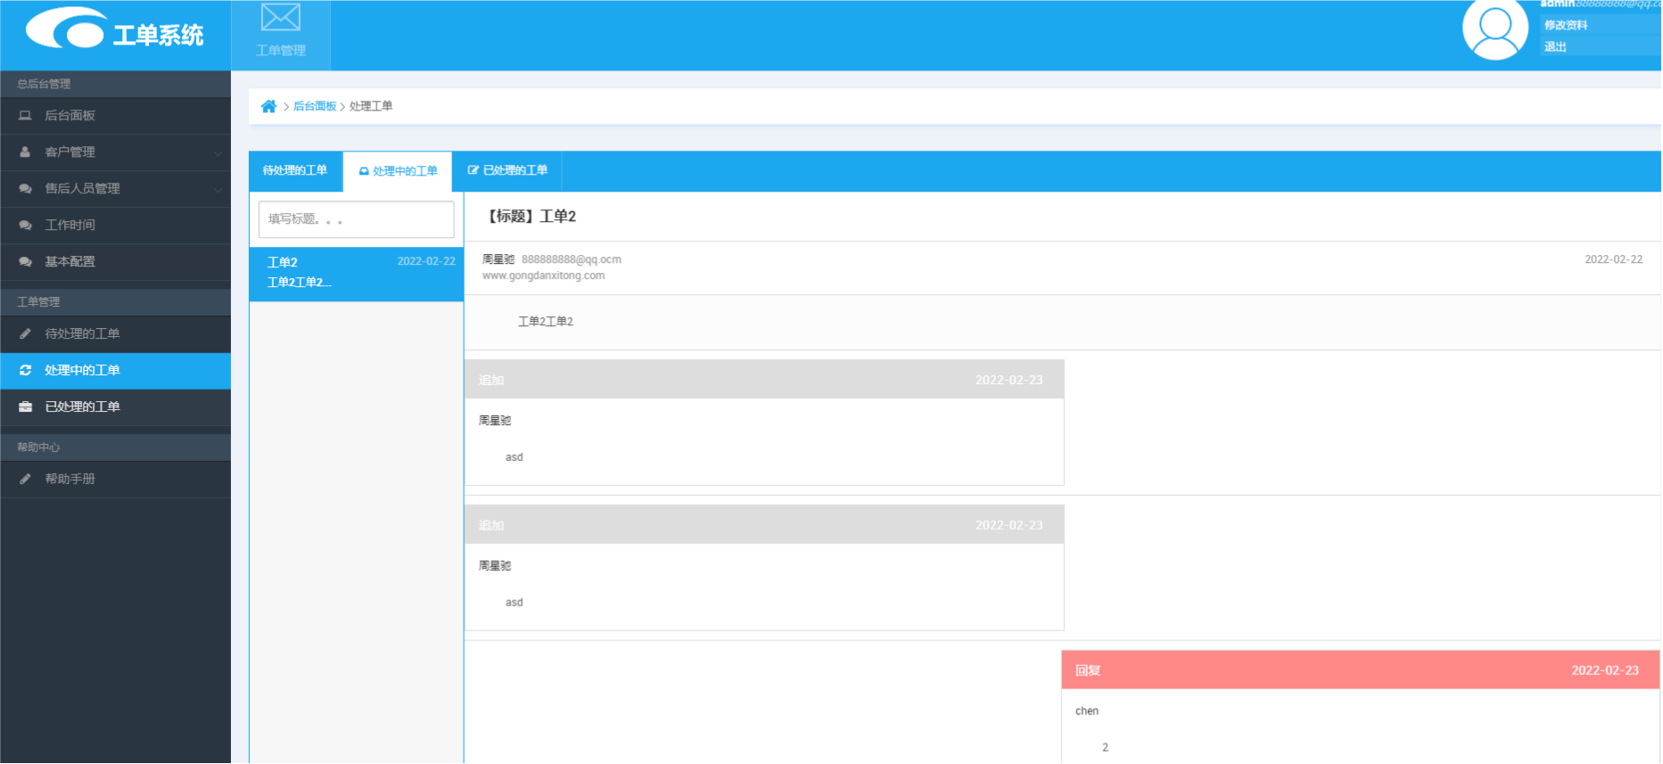Click the 修改资料 link
This screenshot has width=1663, height=764.
(1566, 25)
